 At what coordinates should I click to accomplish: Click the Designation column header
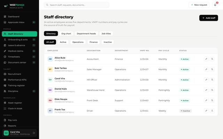(x=94, y=51)
